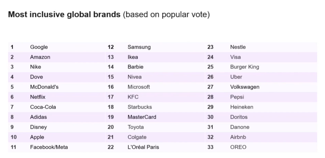Select the Volkswagen table entry
This screenshot has height=158, width=325.
[245, 87]
